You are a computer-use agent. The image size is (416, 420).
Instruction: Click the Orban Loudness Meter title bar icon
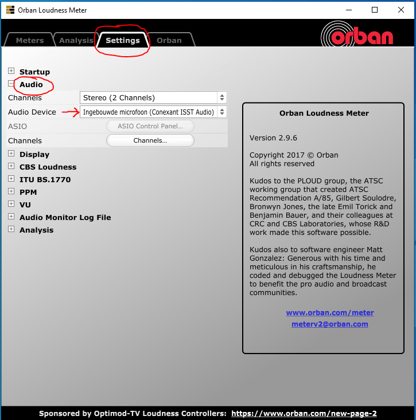pos(10,10)
